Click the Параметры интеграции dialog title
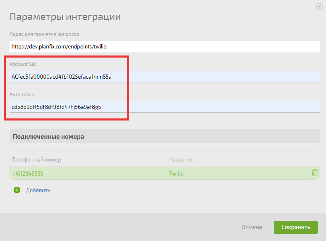 point(65,17)
